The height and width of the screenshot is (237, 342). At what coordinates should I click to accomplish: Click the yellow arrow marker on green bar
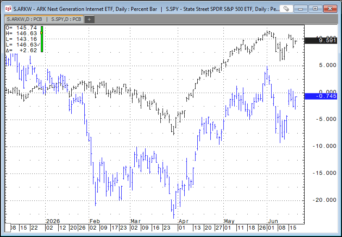coord(41,33)
